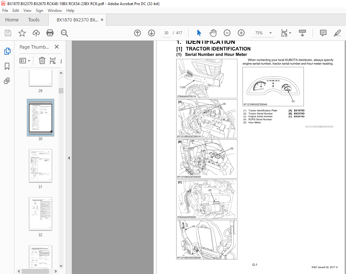Click the 'Hour Meter' legend entry

[254, 123]
